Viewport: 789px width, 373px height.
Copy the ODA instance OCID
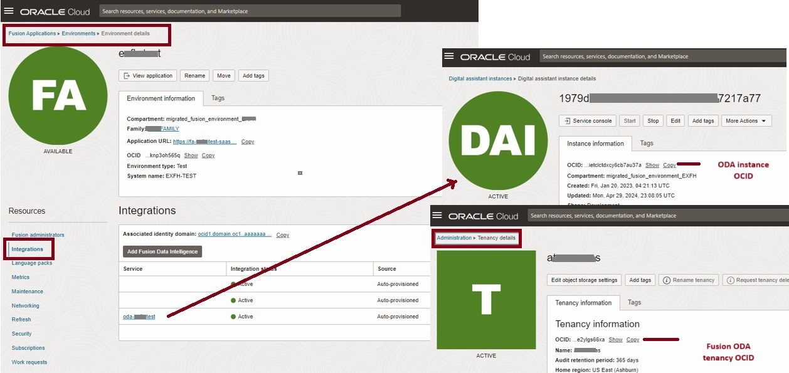pyautogui.click(x=669, y=165)
